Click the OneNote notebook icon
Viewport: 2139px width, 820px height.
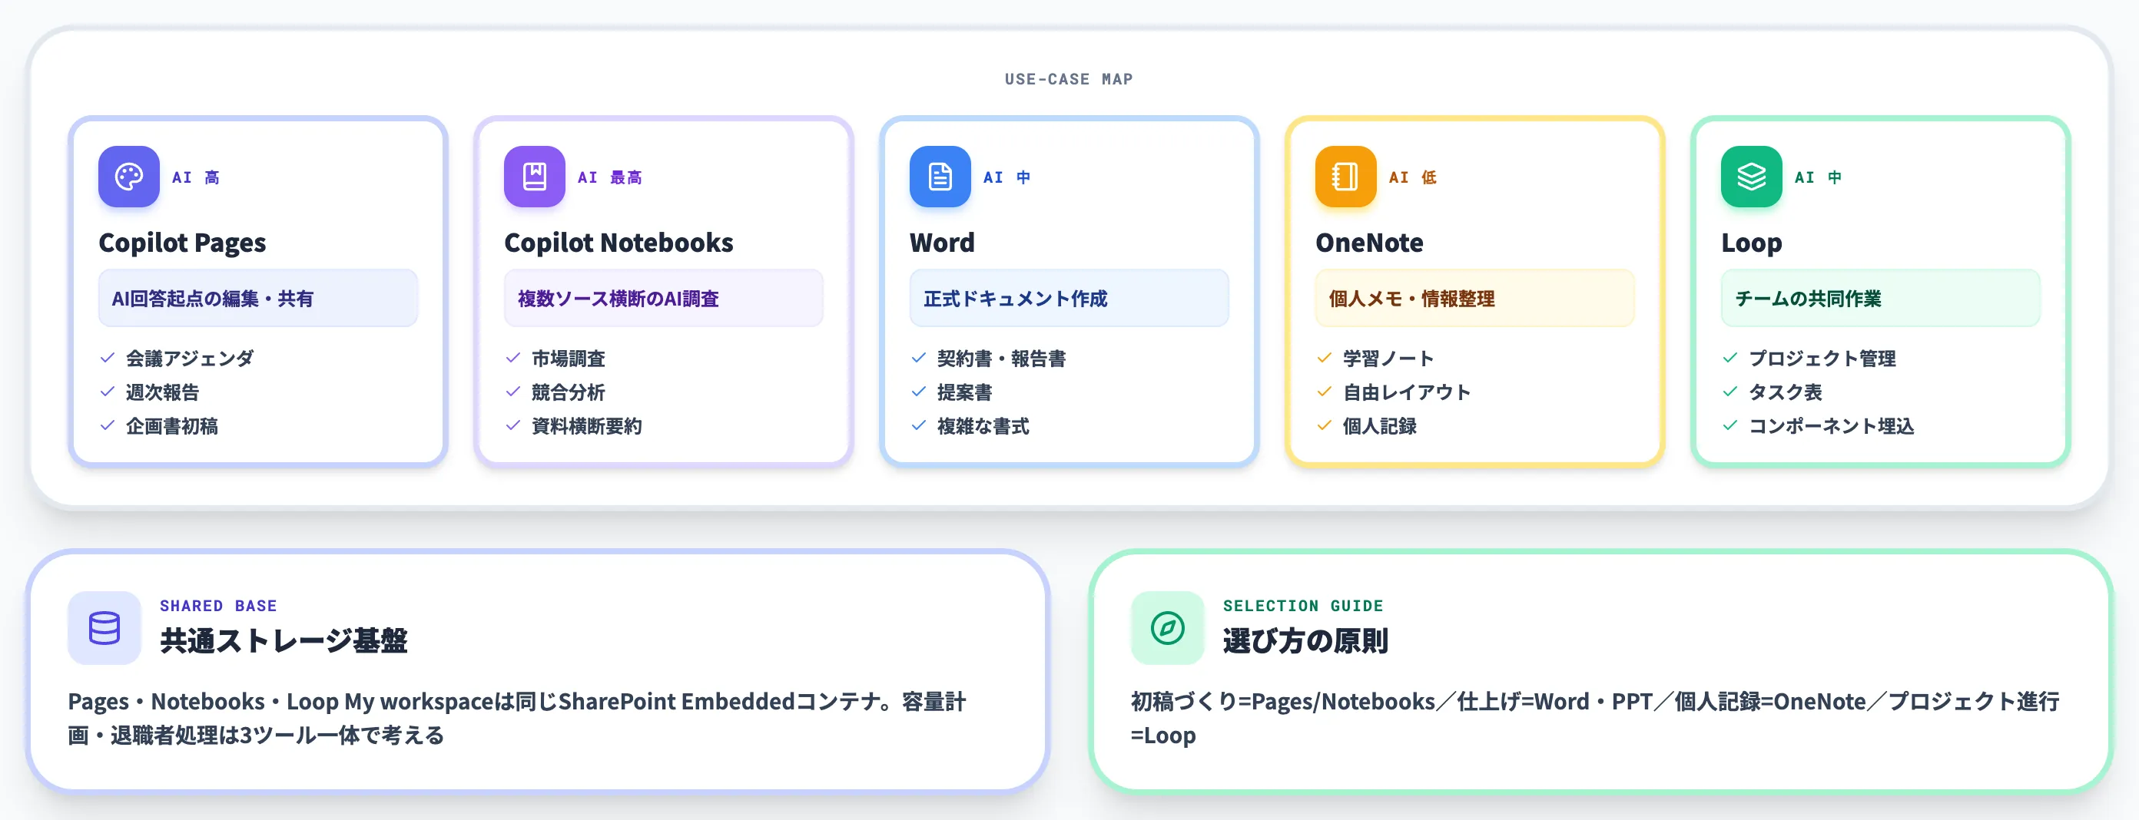click(1345, 177)
